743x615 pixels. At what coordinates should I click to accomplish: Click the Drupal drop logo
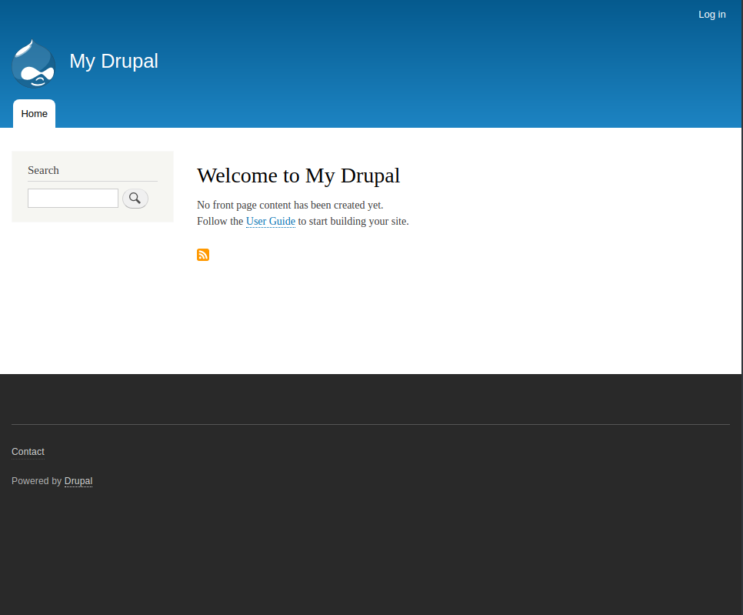point(33,64)
